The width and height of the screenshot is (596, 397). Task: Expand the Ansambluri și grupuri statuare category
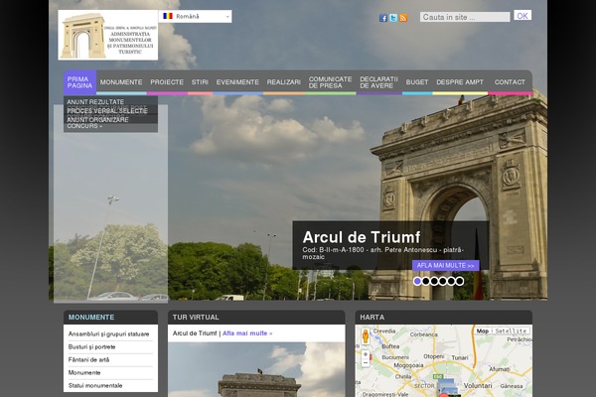pyautogui.click(x=109, y=334)
